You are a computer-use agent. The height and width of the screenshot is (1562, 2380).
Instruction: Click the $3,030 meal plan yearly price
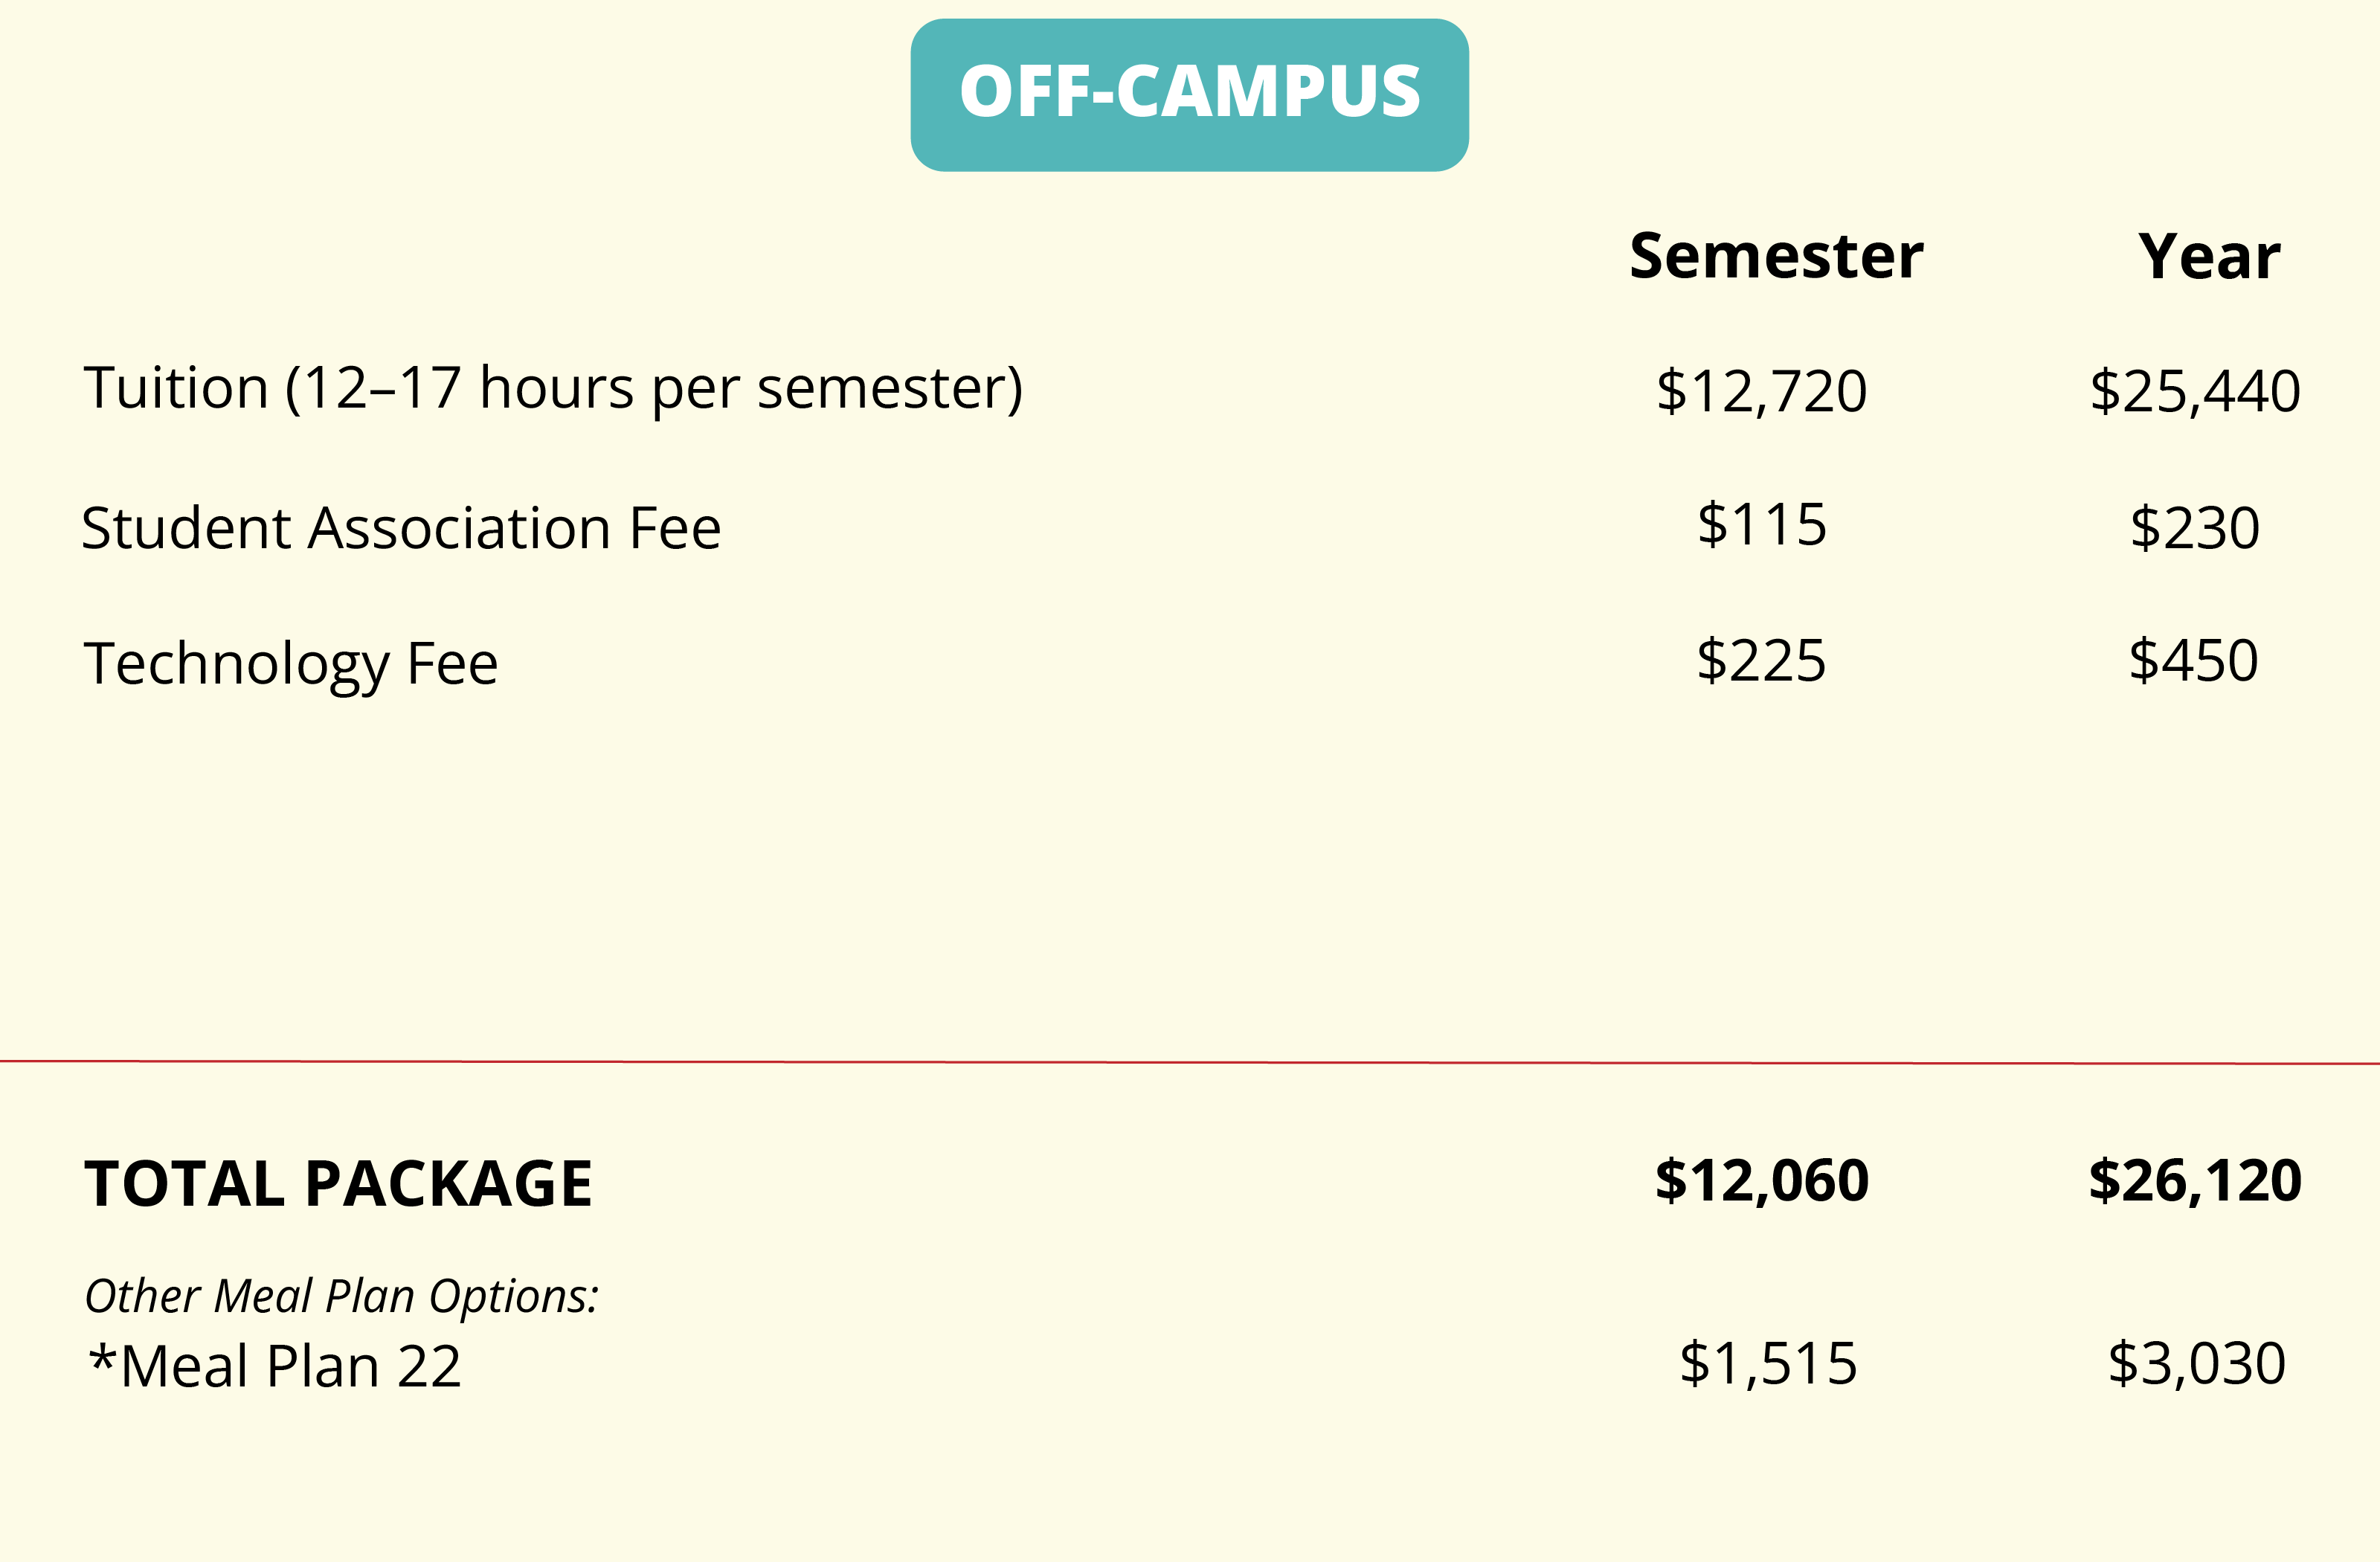tap(2197, 1364)
